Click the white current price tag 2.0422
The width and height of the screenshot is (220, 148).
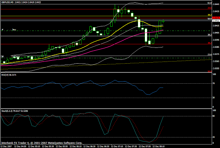216,21
